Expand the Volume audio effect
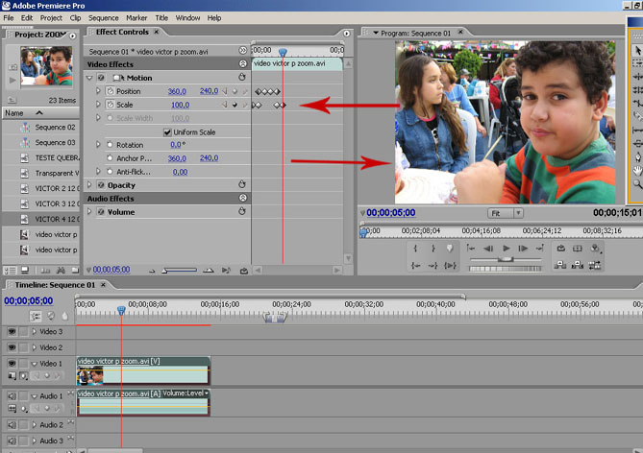This screenshot has height=453, width=643. click(89, 212)
